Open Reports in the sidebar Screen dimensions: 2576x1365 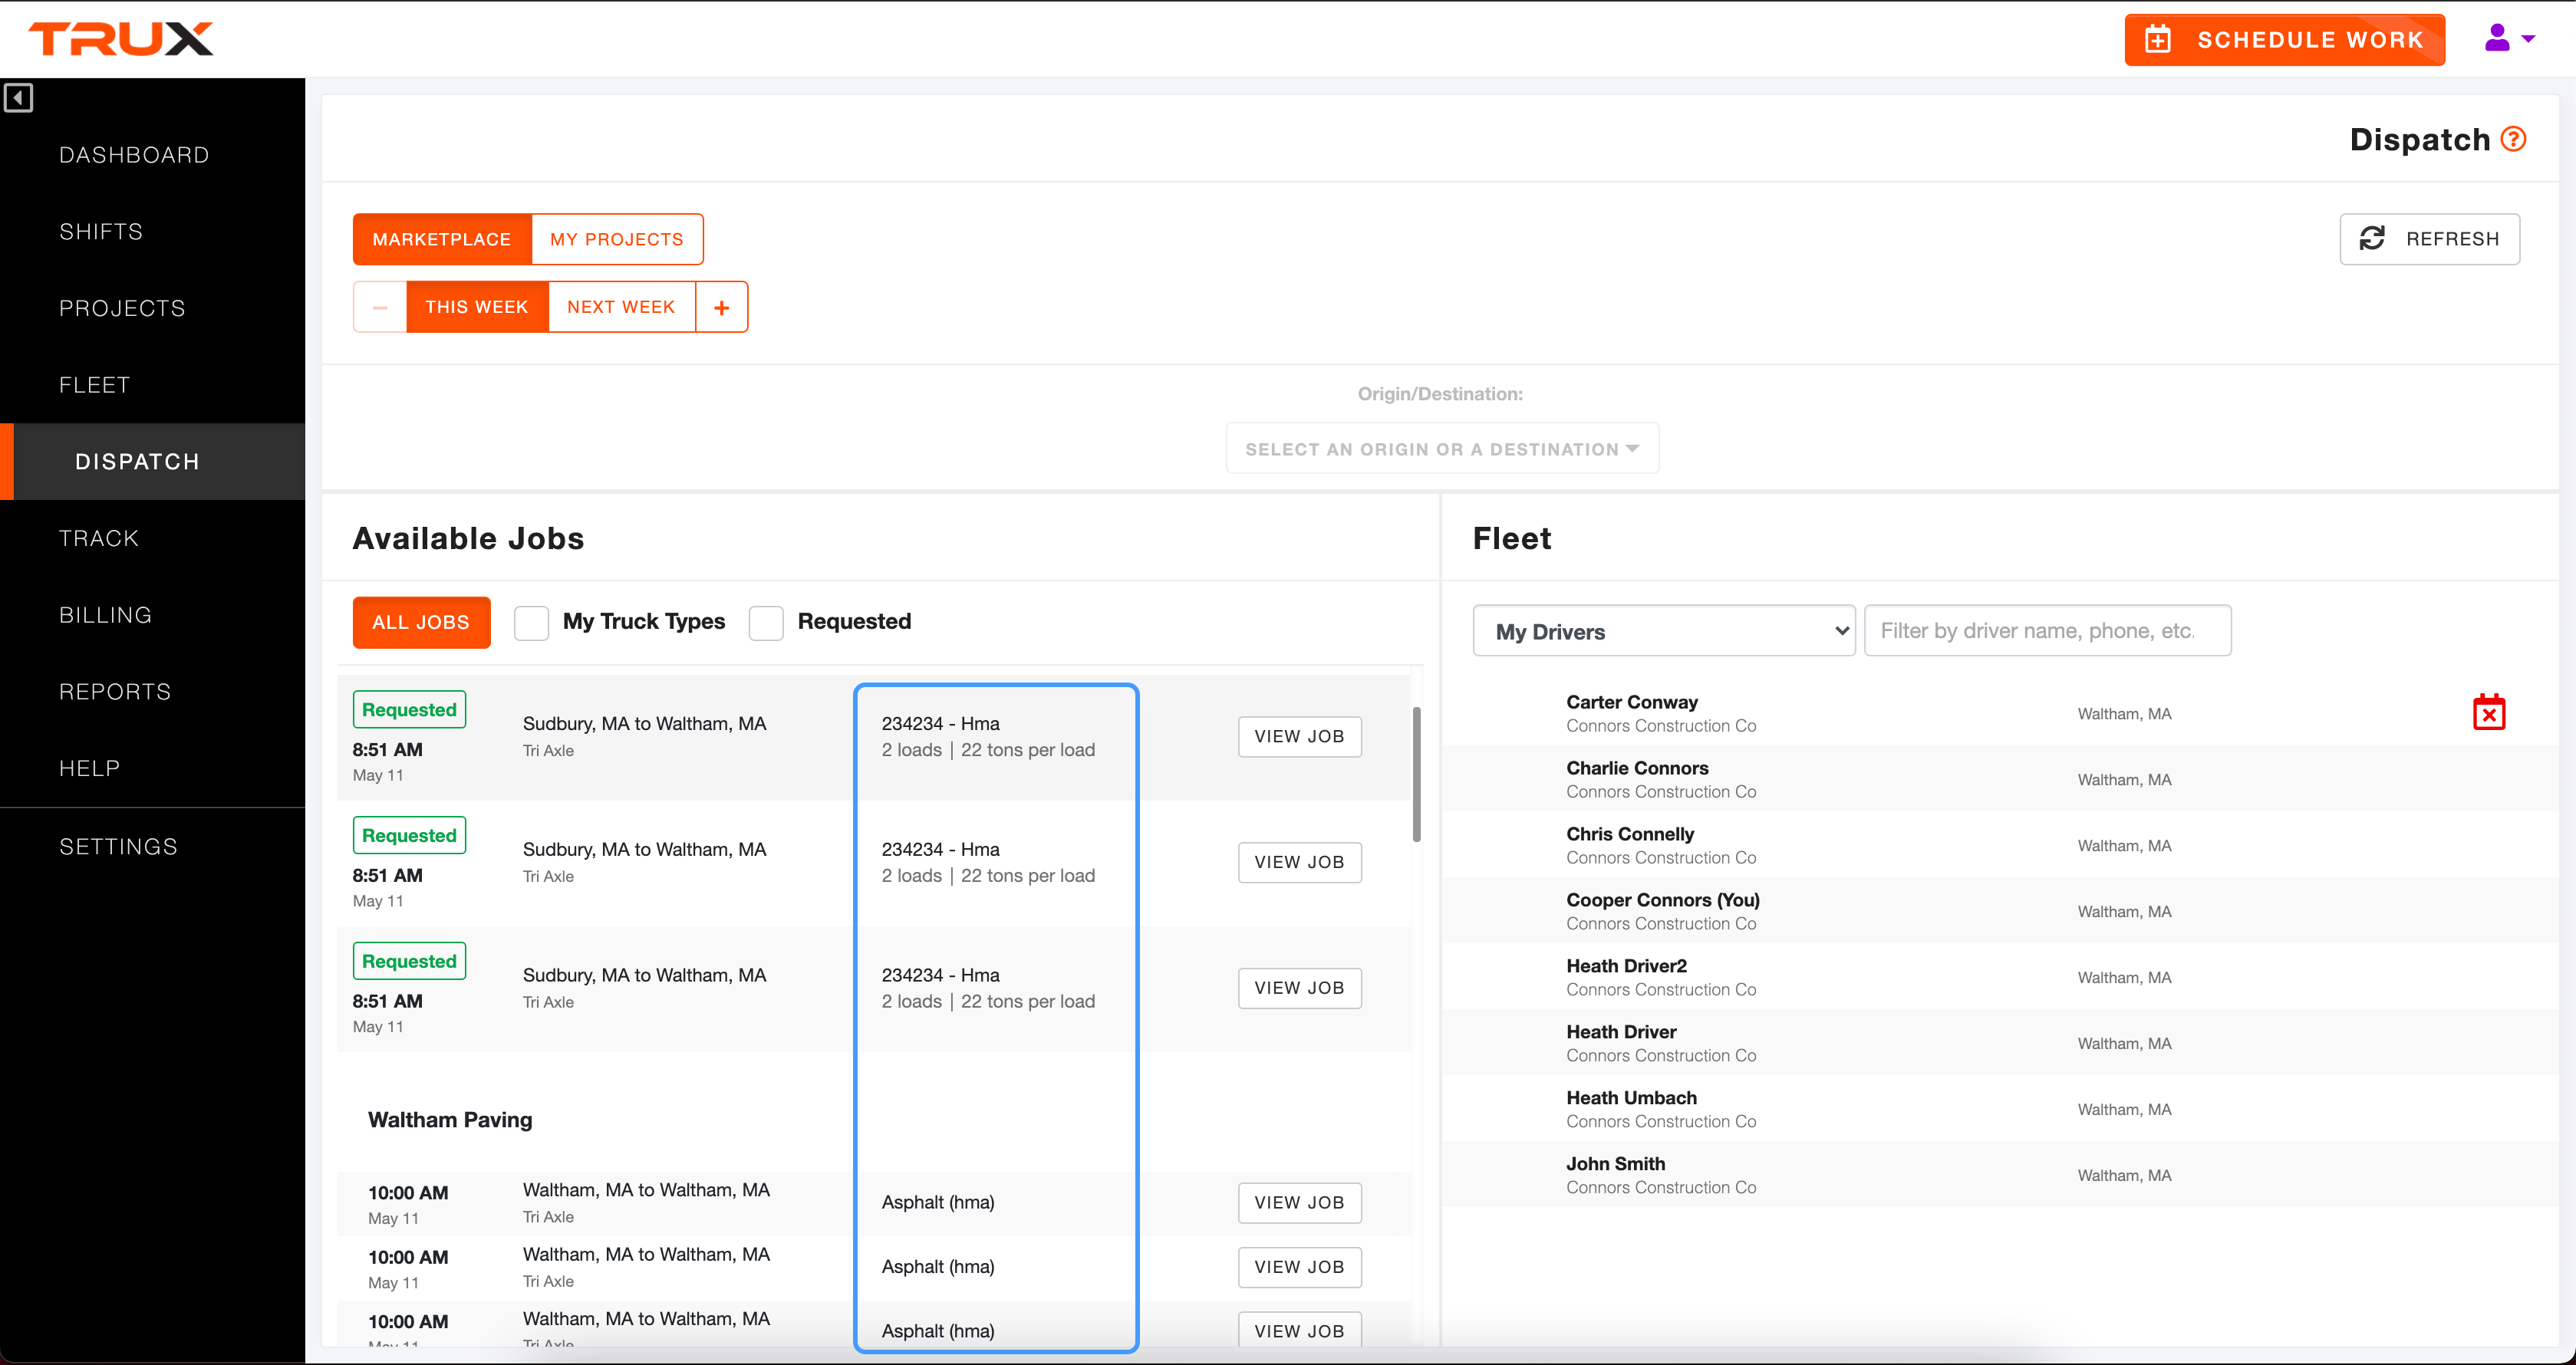pyautogui.click(x=115, y=692)
